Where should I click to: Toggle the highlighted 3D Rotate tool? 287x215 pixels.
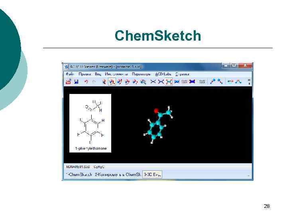coord(112,82)
